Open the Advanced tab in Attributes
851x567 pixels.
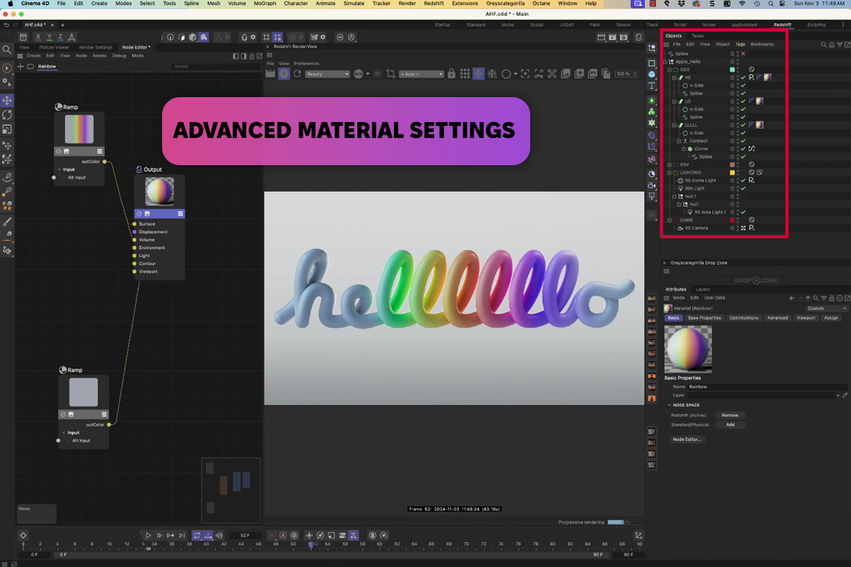tap(777, 318)
